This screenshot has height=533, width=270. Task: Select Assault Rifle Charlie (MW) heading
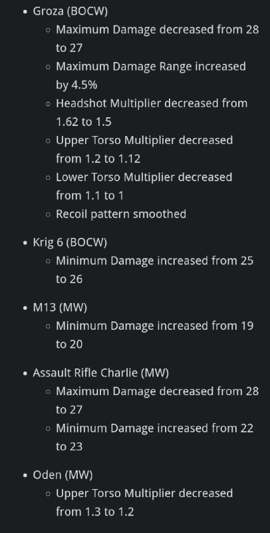[100, 373]
